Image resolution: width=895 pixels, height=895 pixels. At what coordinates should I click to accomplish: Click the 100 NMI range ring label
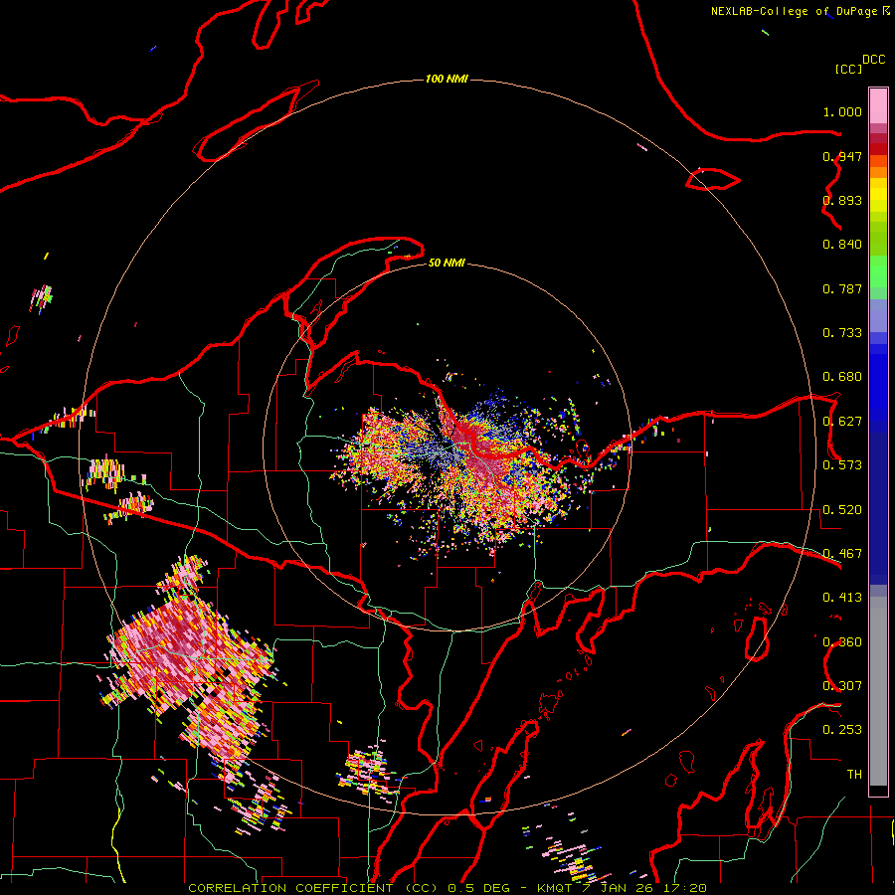point(447,79)
